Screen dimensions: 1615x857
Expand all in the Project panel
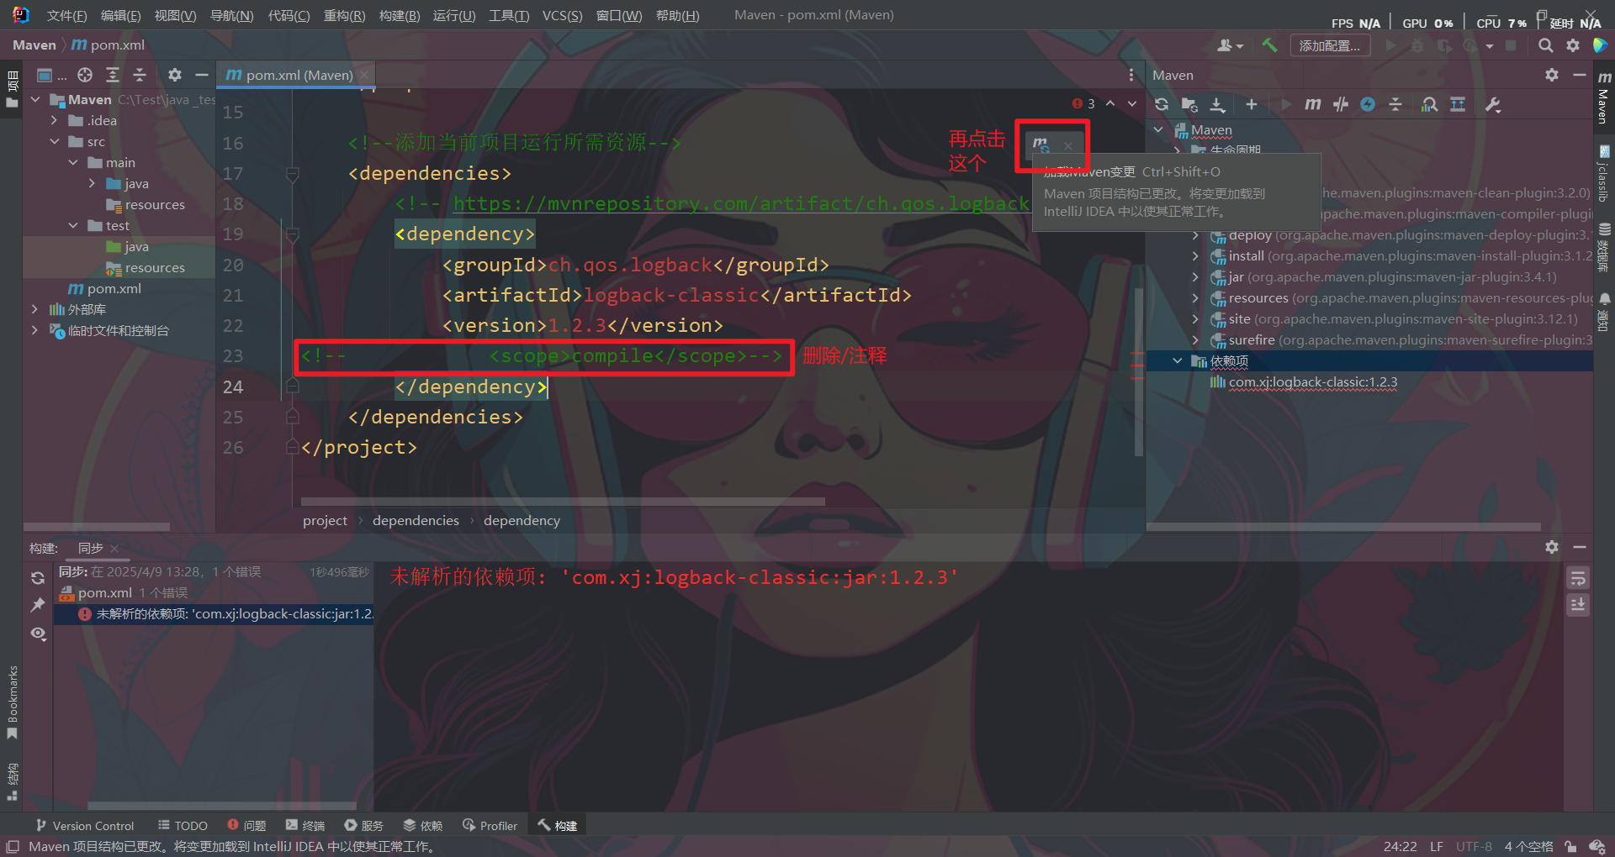(x=113, y=75)
